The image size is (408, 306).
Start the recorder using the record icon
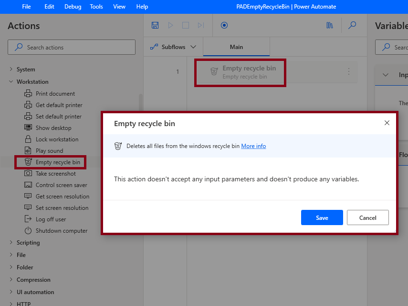[x=224, y=25]
